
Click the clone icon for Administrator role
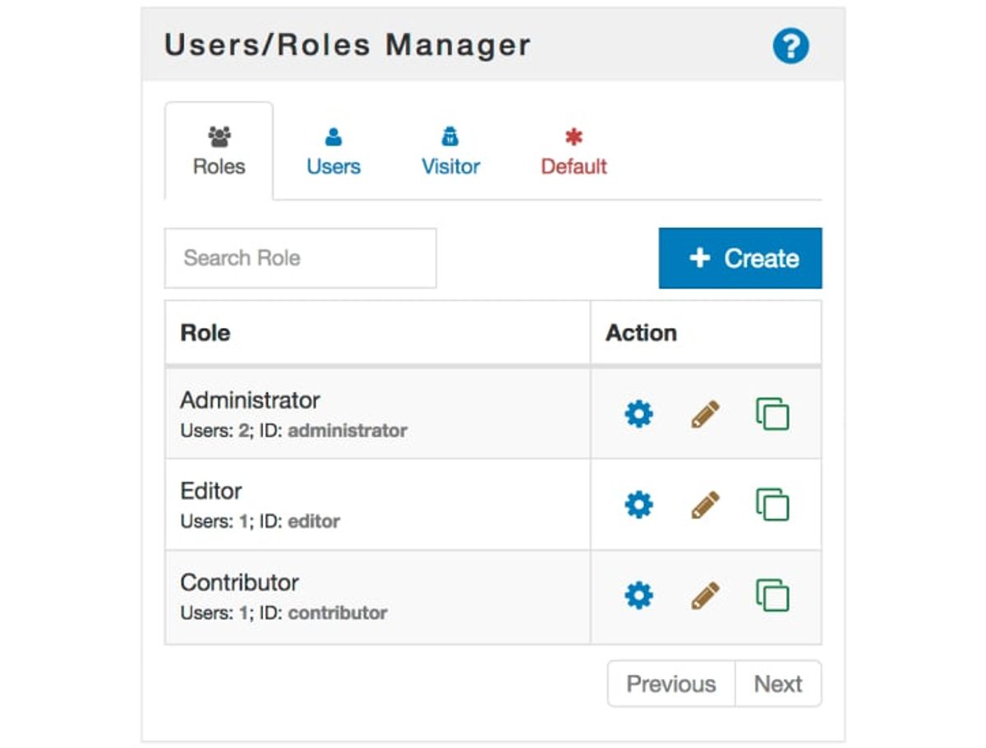tap(772, 413)
